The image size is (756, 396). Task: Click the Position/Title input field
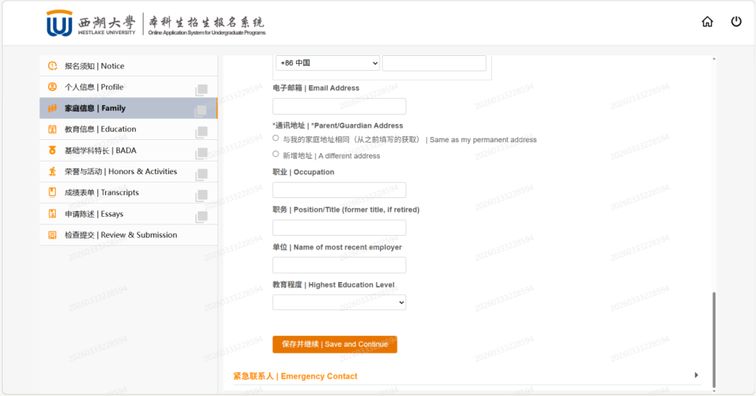click(x=339, y=227)
